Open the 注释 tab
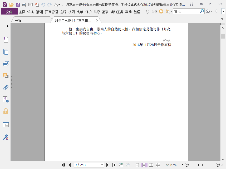Screen dimensions: 226x169 pos(63,12)
